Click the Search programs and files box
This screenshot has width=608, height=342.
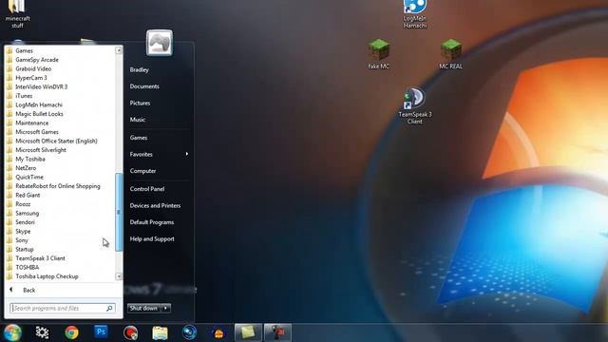tap(62, 308)
